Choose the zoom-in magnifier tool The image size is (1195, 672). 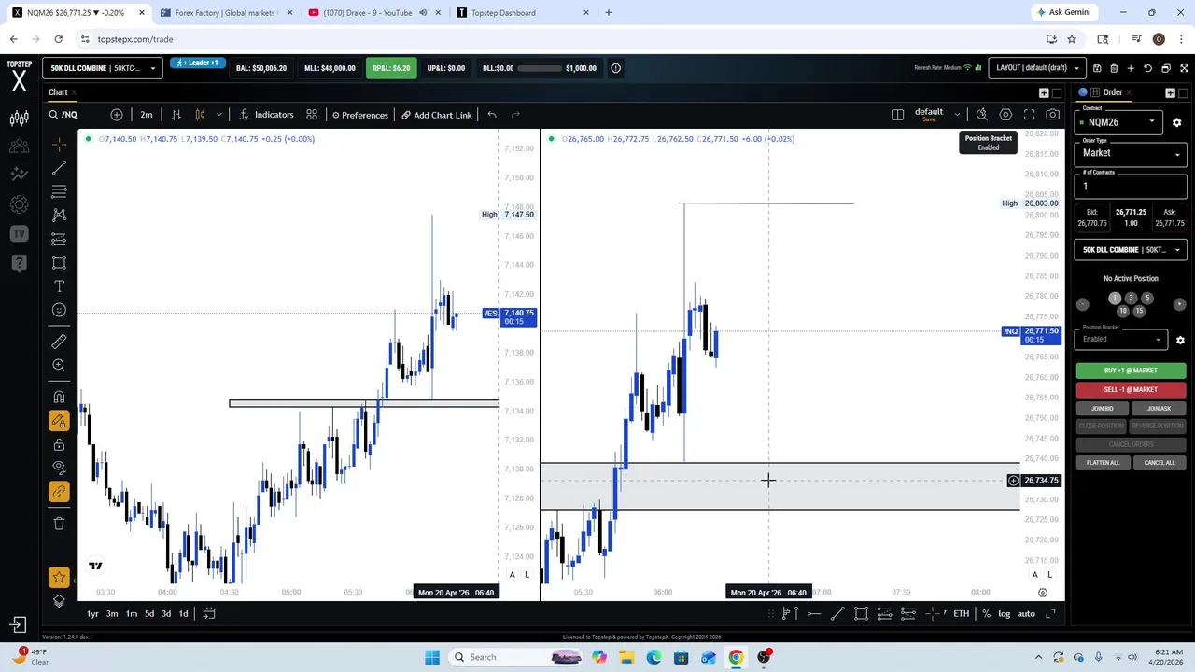59,365
